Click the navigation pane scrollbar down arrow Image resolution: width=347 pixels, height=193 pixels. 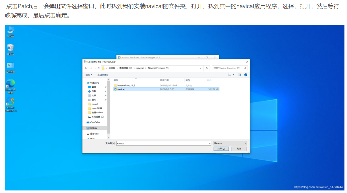pyautogui.click(x=109, y=137)
